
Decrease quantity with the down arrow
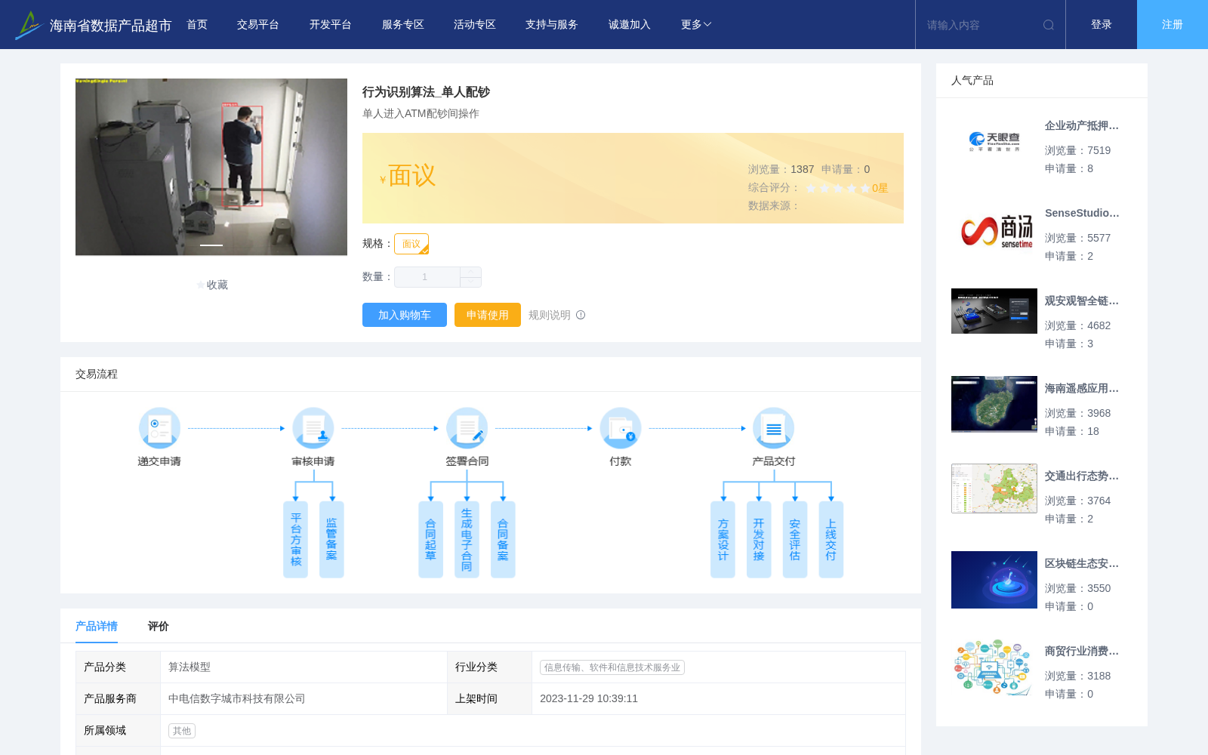tap(471, 282)
